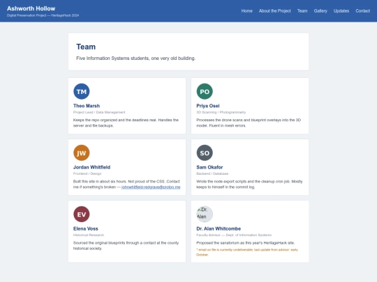The width and height of the screenshot is (377, 282).
Task: Click the Jordan Whitfield name heading
Action: [92, 167]
